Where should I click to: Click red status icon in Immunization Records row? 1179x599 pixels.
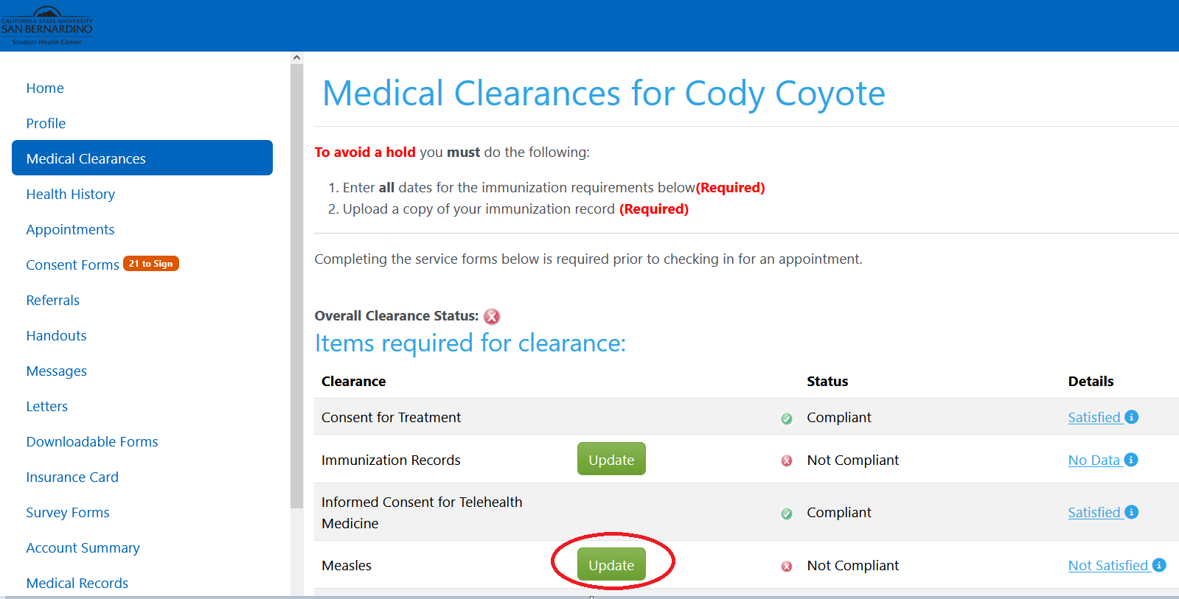787,460
